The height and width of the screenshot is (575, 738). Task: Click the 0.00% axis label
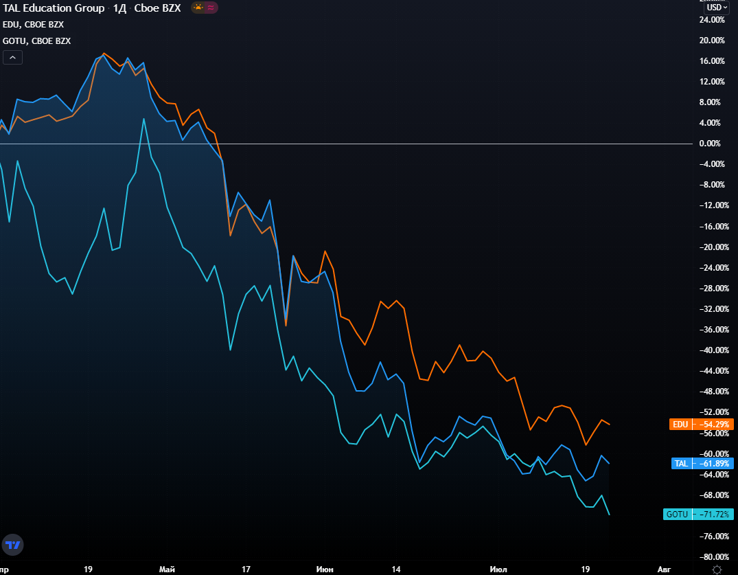coord(710,144)
